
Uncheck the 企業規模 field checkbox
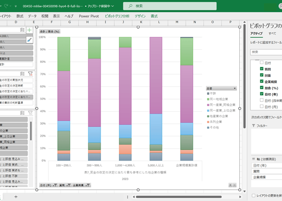tap(262, 81)
